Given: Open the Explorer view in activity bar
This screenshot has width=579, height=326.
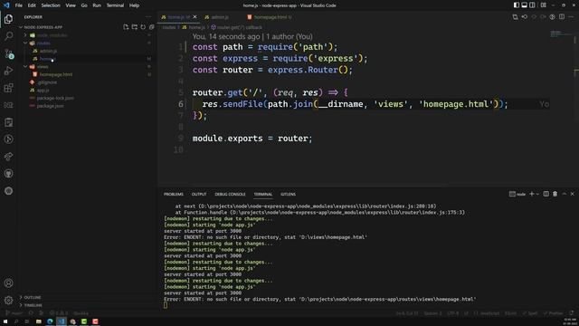Looking at the screenshot, I should click(x=8, y=19).
